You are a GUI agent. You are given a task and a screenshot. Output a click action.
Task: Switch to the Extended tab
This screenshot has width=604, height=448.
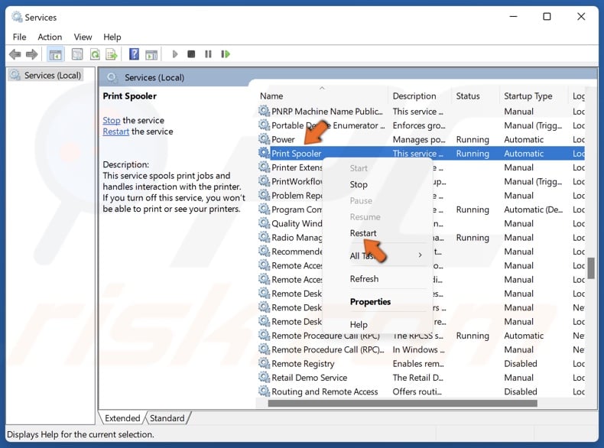pos(122,418)
